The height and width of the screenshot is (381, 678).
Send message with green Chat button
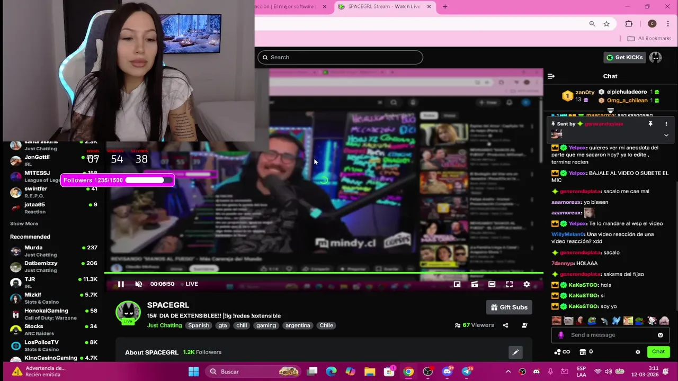[658, 352]
